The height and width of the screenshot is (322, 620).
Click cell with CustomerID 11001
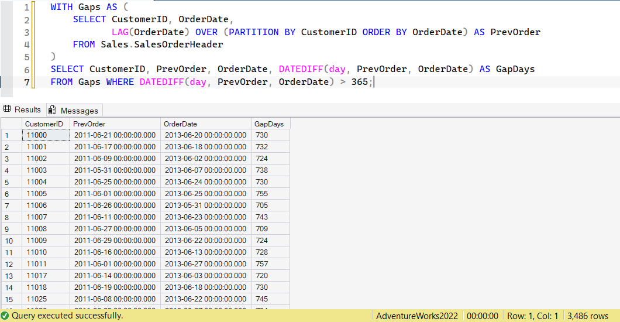click(x=46, y=147)
